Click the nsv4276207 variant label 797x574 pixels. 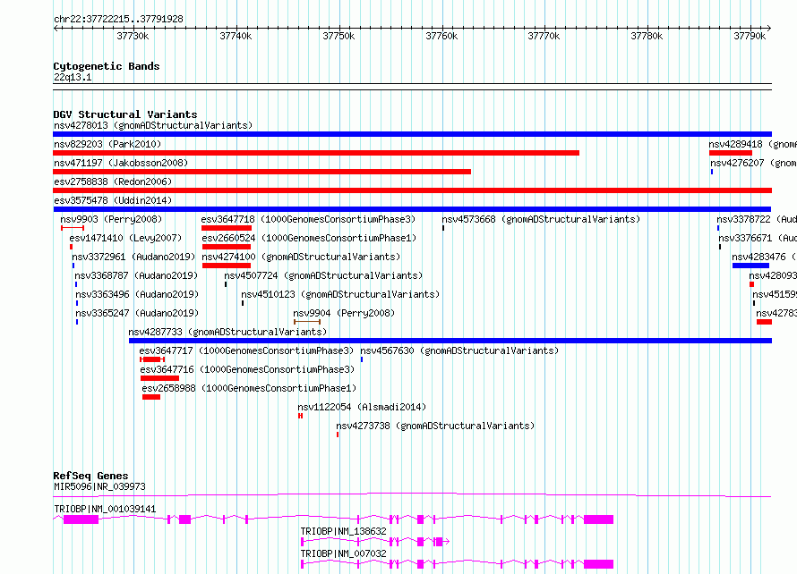click(x=754, y=163)
